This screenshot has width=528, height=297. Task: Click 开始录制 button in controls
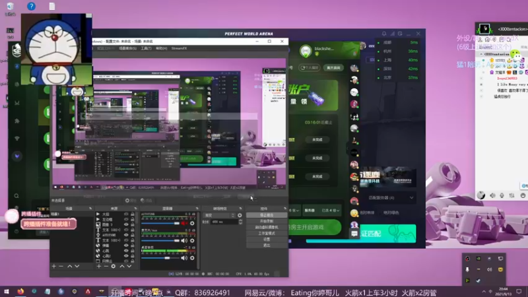coord(267,221)
